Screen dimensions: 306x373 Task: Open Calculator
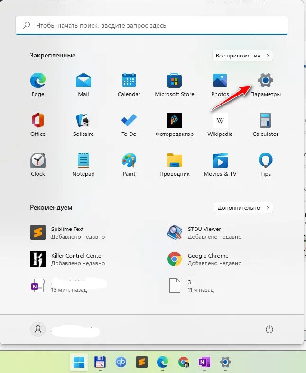click(x=266, y=125)
